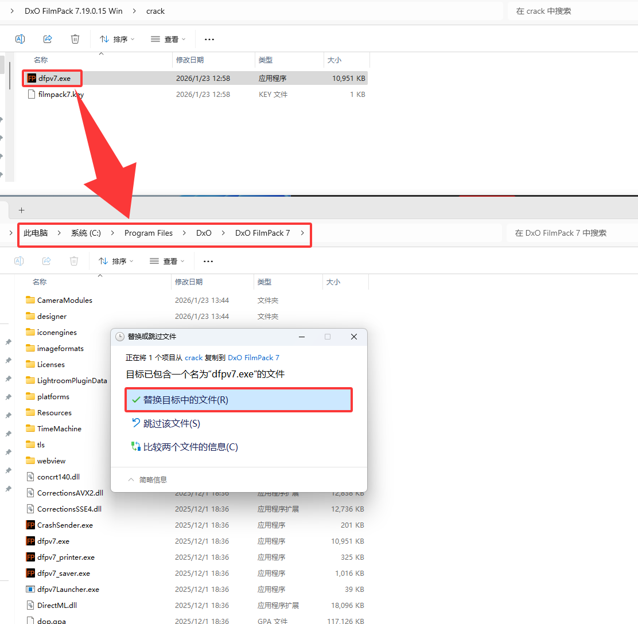Viewport: 638px width, 624px height.
Task: Choose '替换目标中的文件(R)' replace option
Action: point(239,400)
